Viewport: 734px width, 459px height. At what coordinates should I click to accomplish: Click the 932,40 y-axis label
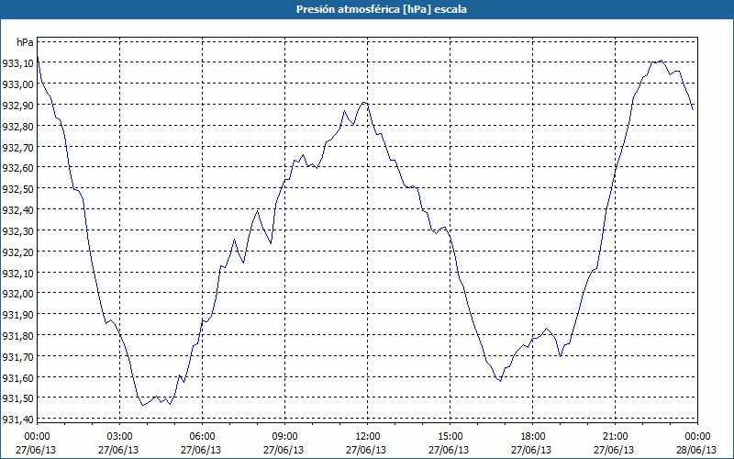[17, 210]
